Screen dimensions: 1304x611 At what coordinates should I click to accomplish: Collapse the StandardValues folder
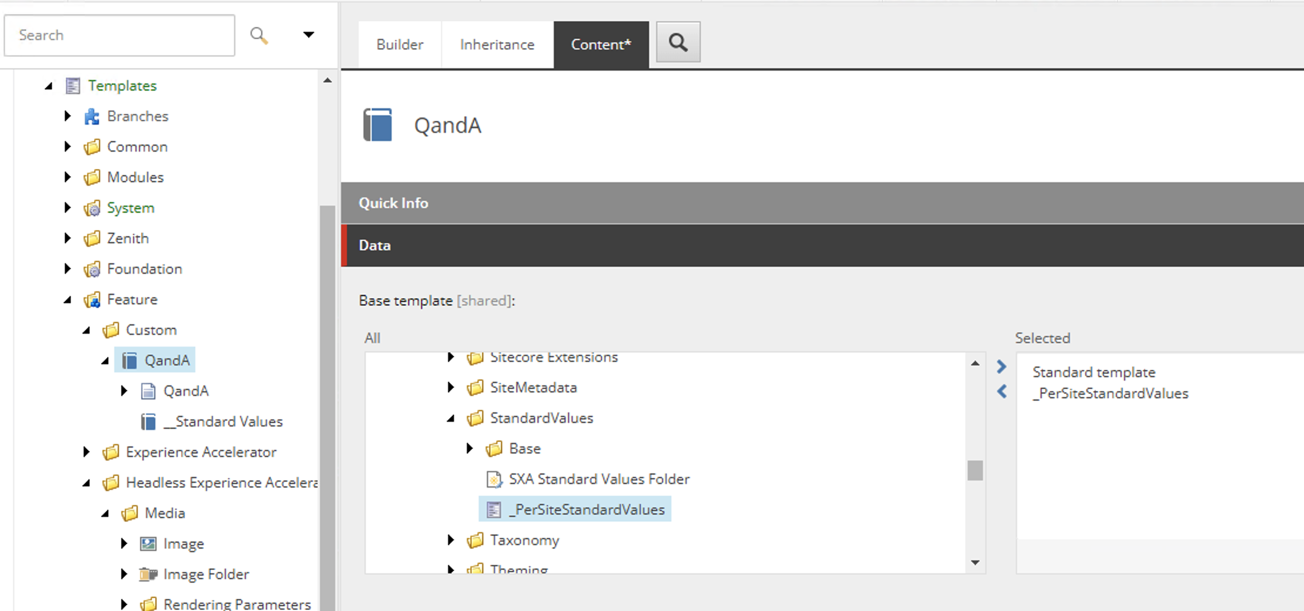click(451, 419)
